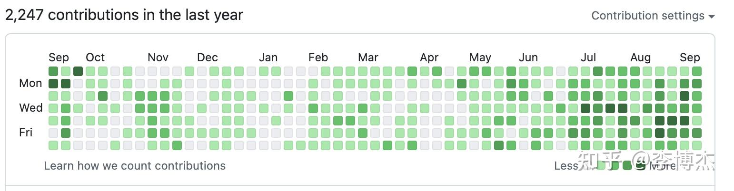Select the first Monday cell beside Mon label
This screenshot has width=734, height=191.
coord(53,84)
